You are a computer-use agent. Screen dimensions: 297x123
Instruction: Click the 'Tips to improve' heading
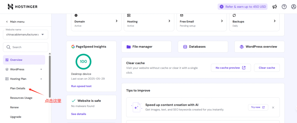point(138,91)
